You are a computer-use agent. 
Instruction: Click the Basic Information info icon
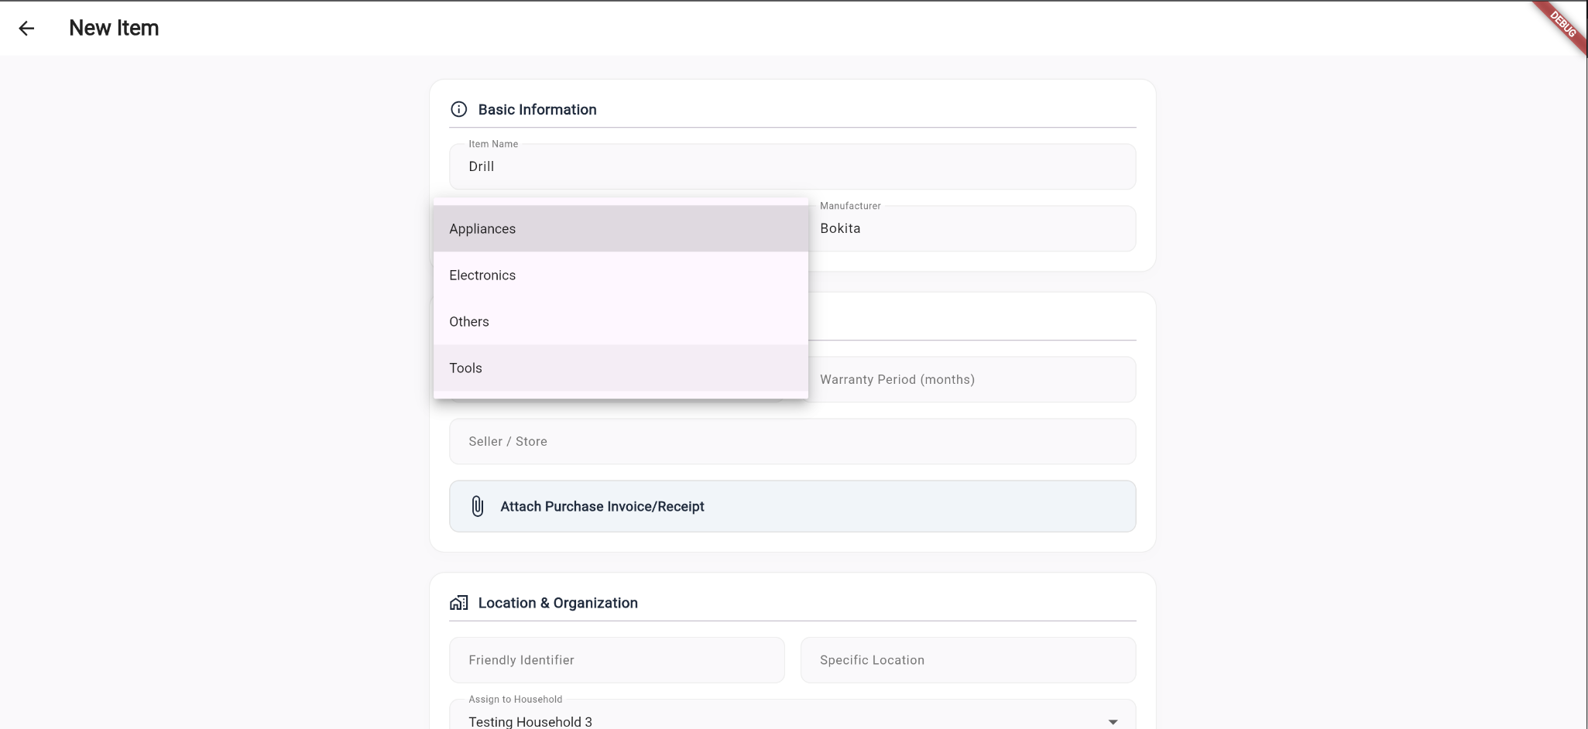coord(459,109)
